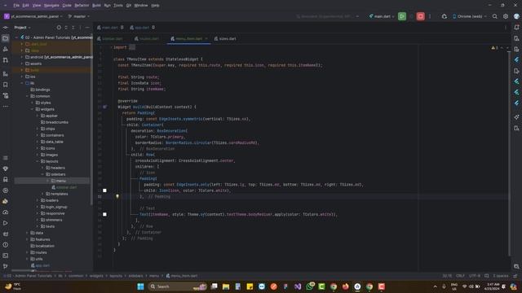The height and width of the screenshot is (293, 522).
Task: Open the Problems tool window
Action: click(6, 245)
